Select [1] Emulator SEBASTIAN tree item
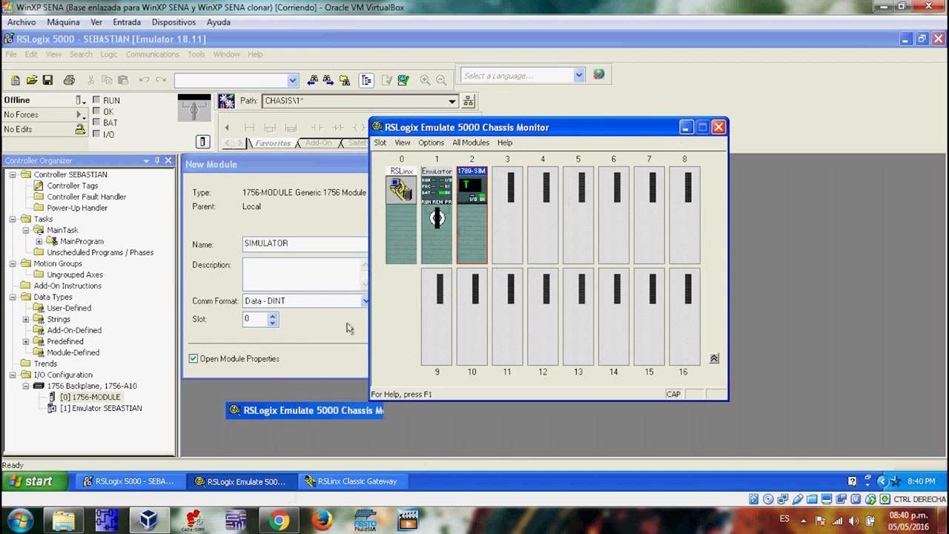 [101, 409]
